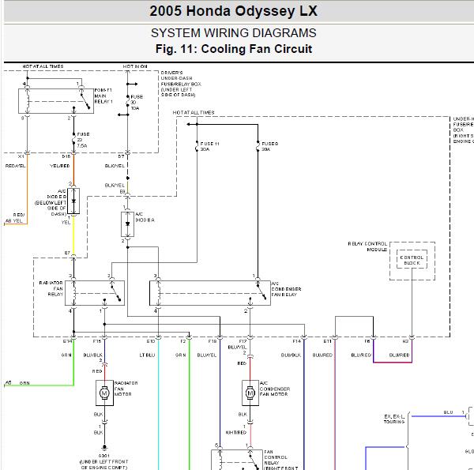Click the 'RED/YEL' wire label under X1
474x470 pixels.
pyautogui.click(x=16, y=166)
